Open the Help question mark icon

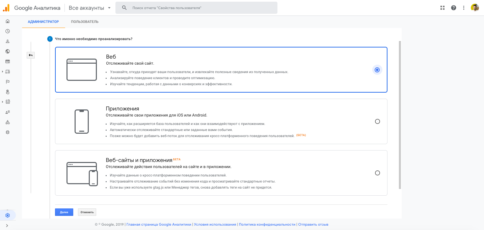pyautogui.click(x=454, y=8)
